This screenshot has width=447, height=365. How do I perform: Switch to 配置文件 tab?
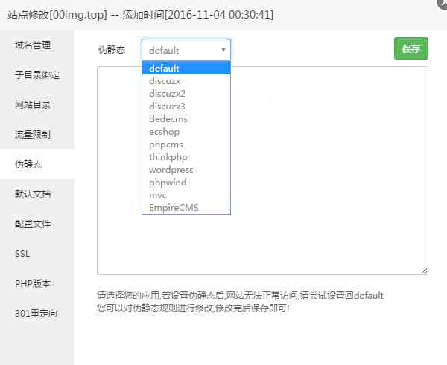coord(37,223)
